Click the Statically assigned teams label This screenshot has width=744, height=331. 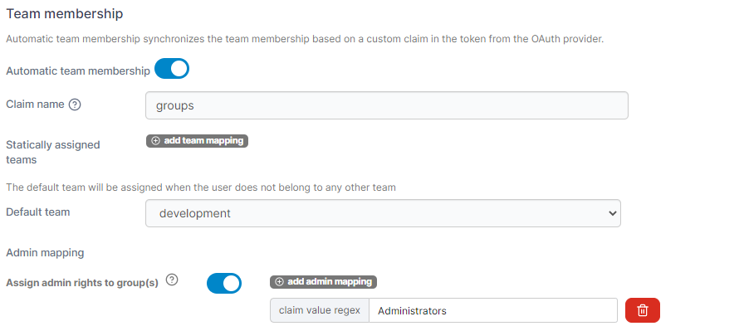[x=53, y=152]
